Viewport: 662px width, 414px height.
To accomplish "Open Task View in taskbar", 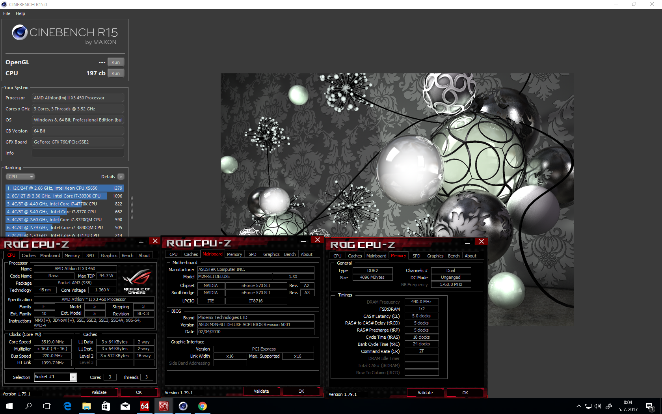I will point(47,406).
